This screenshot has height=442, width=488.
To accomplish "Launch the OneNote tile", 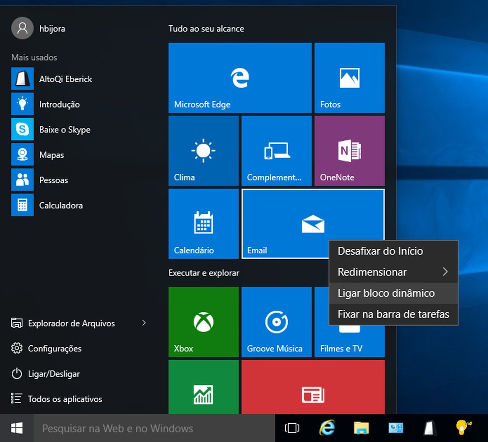I will pos(349,151).
